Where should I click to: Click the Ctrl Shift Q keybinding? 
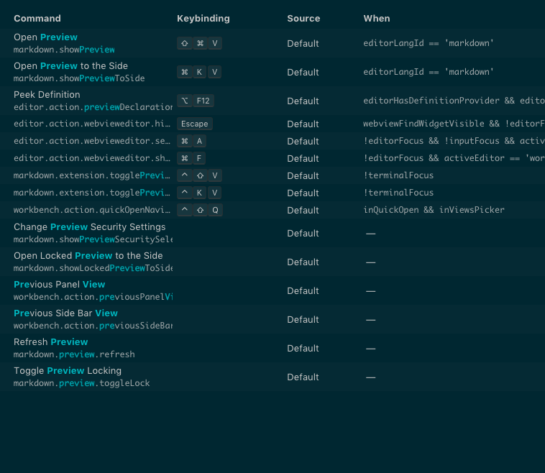pos(200,210)
